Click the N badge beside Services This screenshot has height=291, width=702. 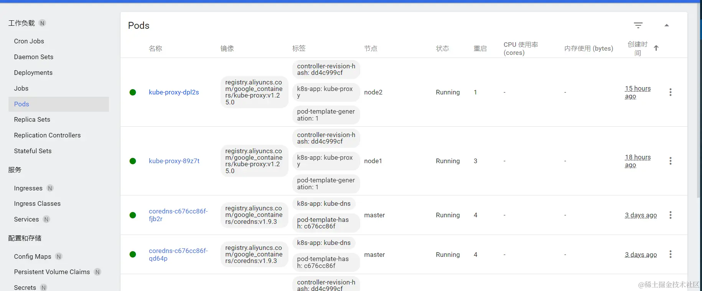(x=46, y=219)
